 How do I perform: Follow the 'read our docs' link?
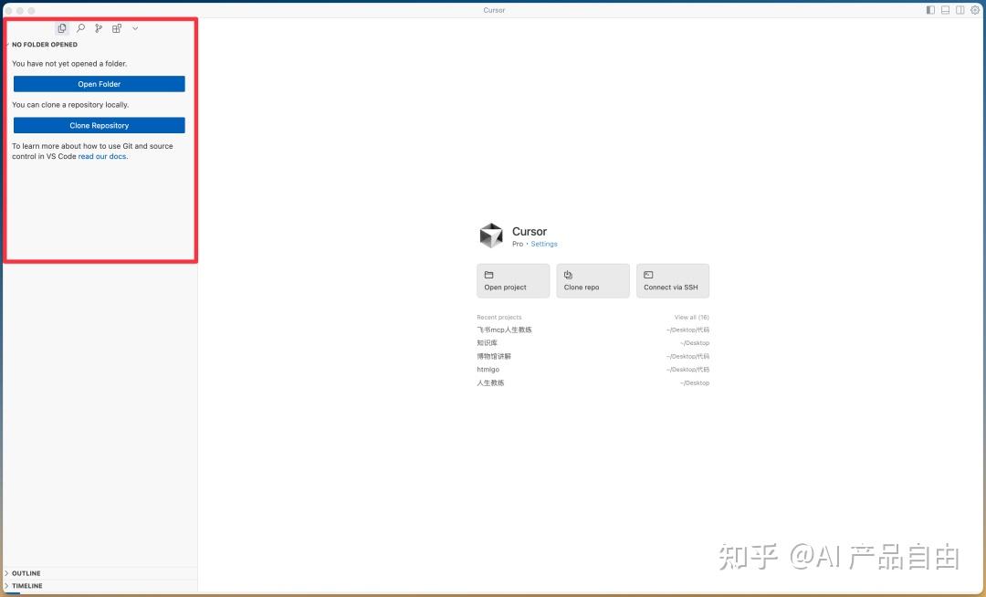tap(102, 156)
